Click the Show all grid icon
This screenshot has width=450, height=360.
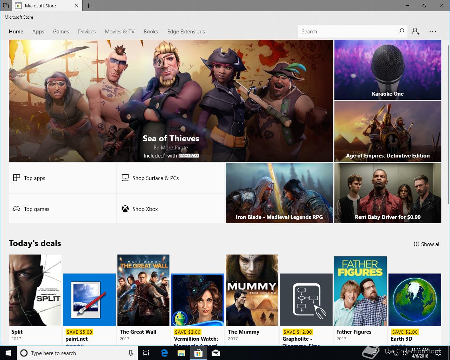pos(416,244)
